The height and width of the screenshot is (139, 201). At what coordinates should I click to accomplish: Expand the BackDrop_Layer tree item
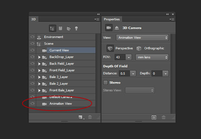(x=39, y=57)
